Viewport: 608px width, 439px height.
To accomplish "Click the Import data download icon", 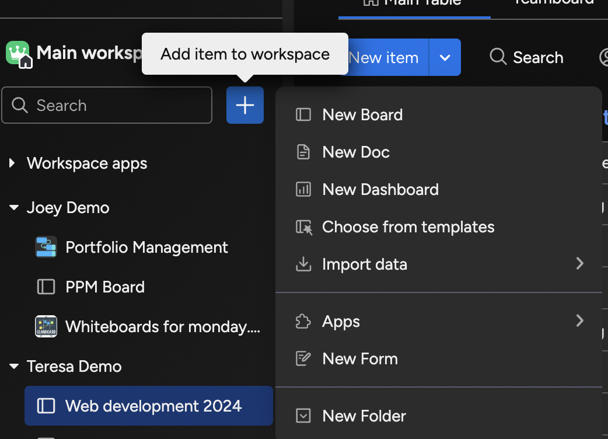I will coord(303,264).
